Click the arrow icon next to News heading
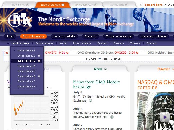174x130 pixels. coord(105,69)
